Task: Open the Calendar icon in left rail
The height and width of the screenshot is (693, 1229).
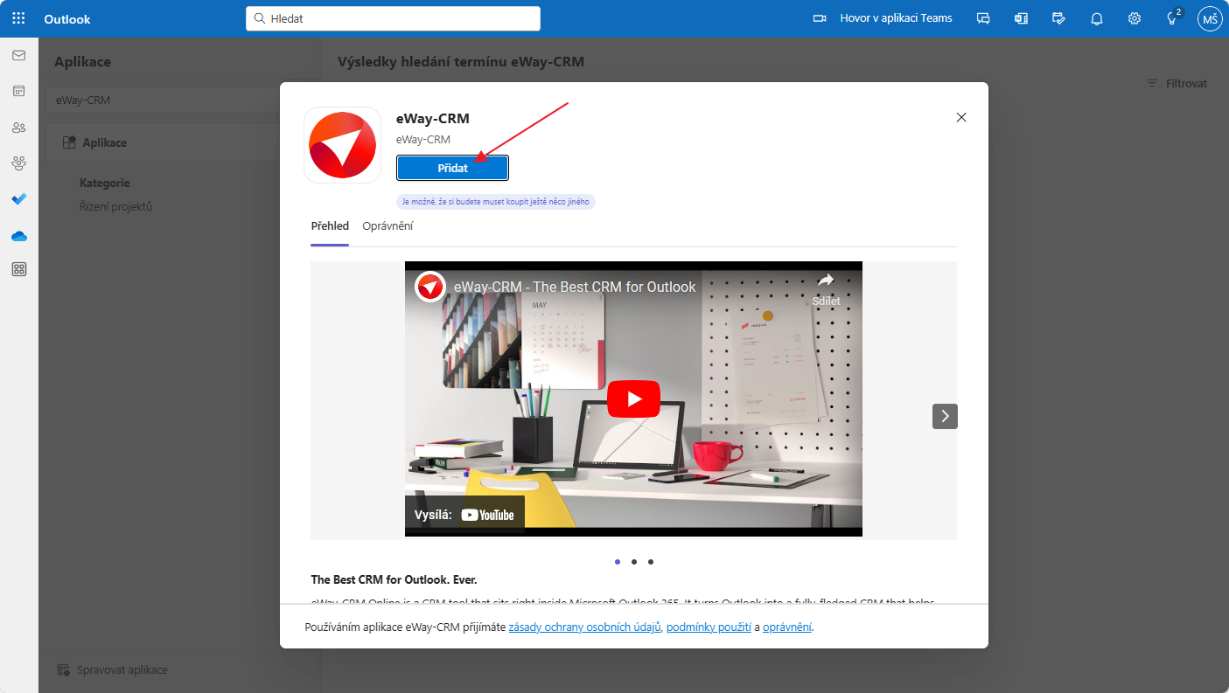Action: 18,91
